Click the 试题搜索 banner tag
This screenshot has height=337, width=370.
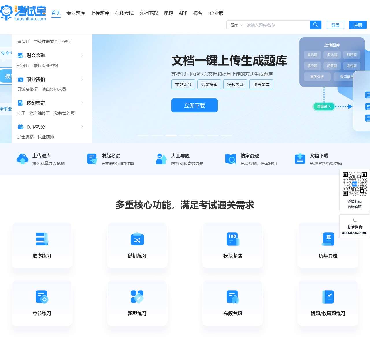pyautogui.click(x=209, y=84)
